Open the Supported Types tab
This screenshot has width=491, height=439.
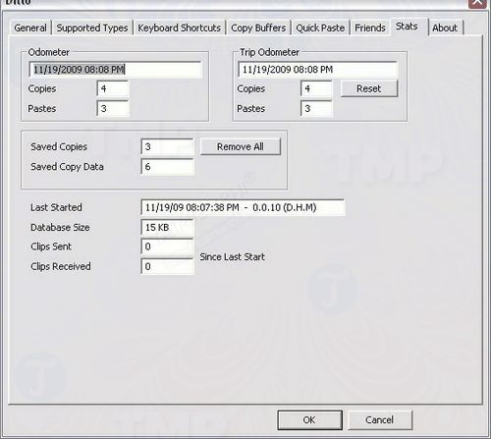92,27
